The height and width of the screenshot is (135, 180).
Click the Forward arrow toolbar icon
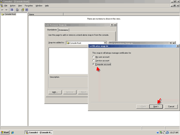coord(6,10)
